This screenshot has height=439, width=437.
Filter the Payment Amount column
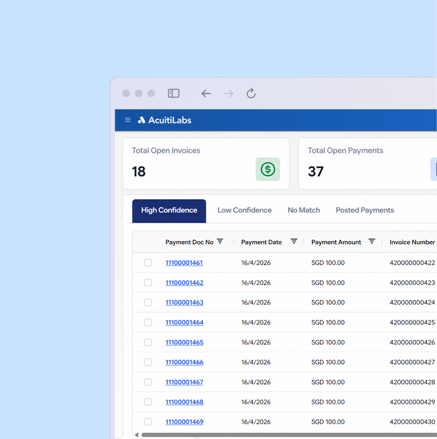(x=372, y=241)
